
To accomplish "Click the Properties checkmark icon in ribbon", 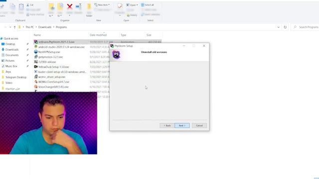I will coord(120,6).
